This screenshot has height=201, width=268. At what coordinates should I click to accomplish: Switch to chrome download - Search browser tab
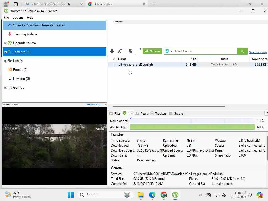click(51, 4)
